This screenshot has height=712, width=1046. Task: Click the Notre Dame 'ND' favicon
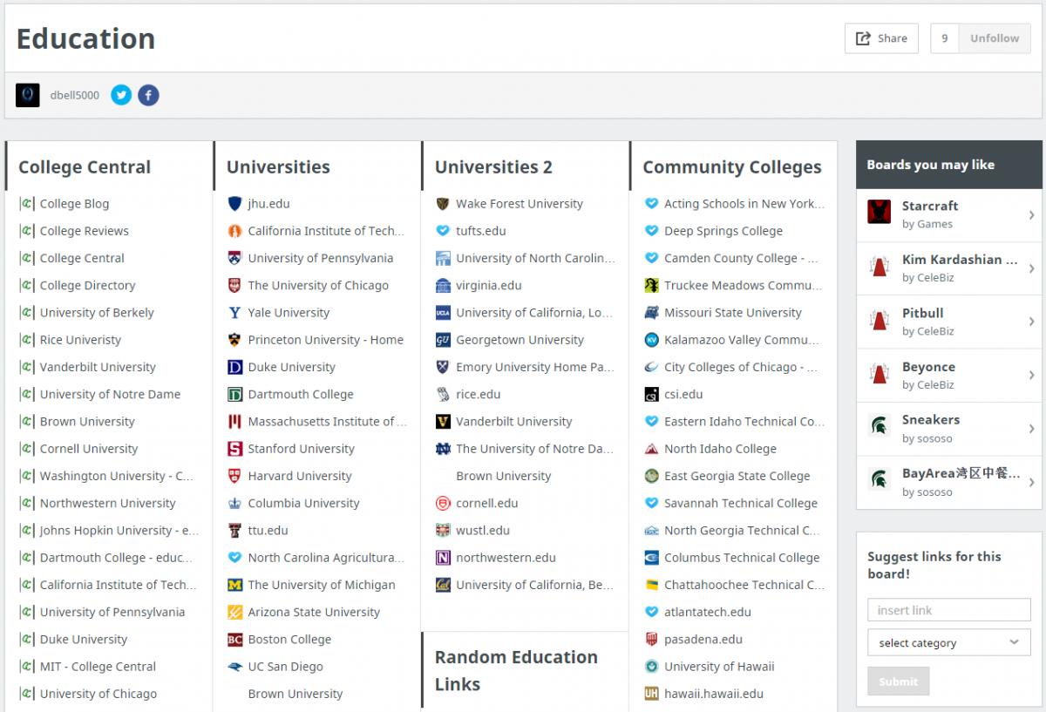[x=443, y=449]
